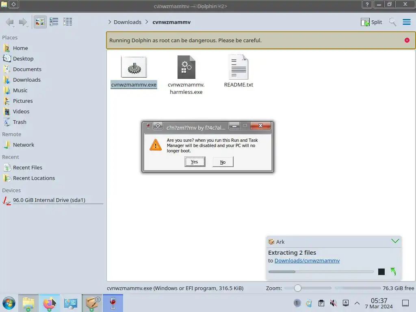
Task: Click Dolphin folder icon in titlebar
Action: click(x=4, y=4)
